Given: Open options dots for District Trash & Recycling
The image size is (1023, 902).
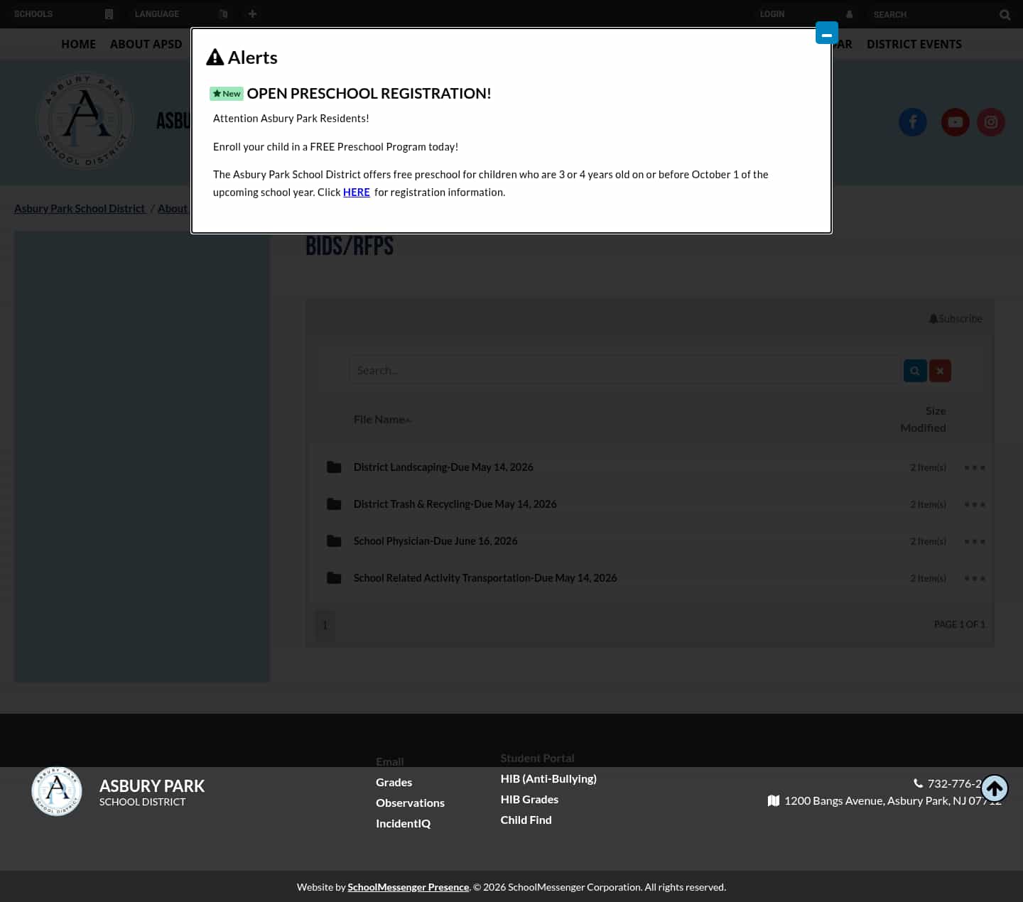Looking at the screenshot, I should coord(975,504).
